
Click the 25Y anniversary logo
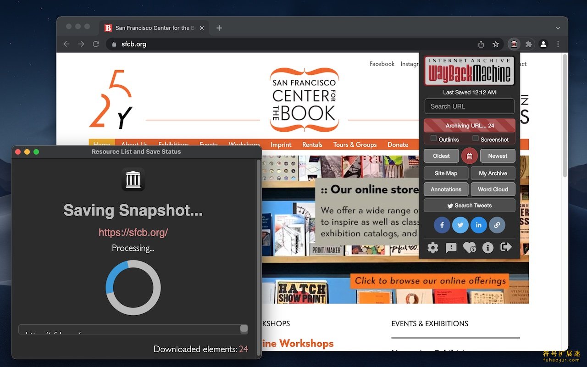pyautogui.click(x=111, y=99)
